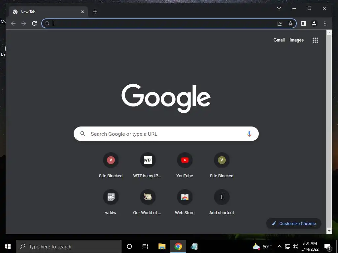Click the Chrome taskbar icon

178,246
